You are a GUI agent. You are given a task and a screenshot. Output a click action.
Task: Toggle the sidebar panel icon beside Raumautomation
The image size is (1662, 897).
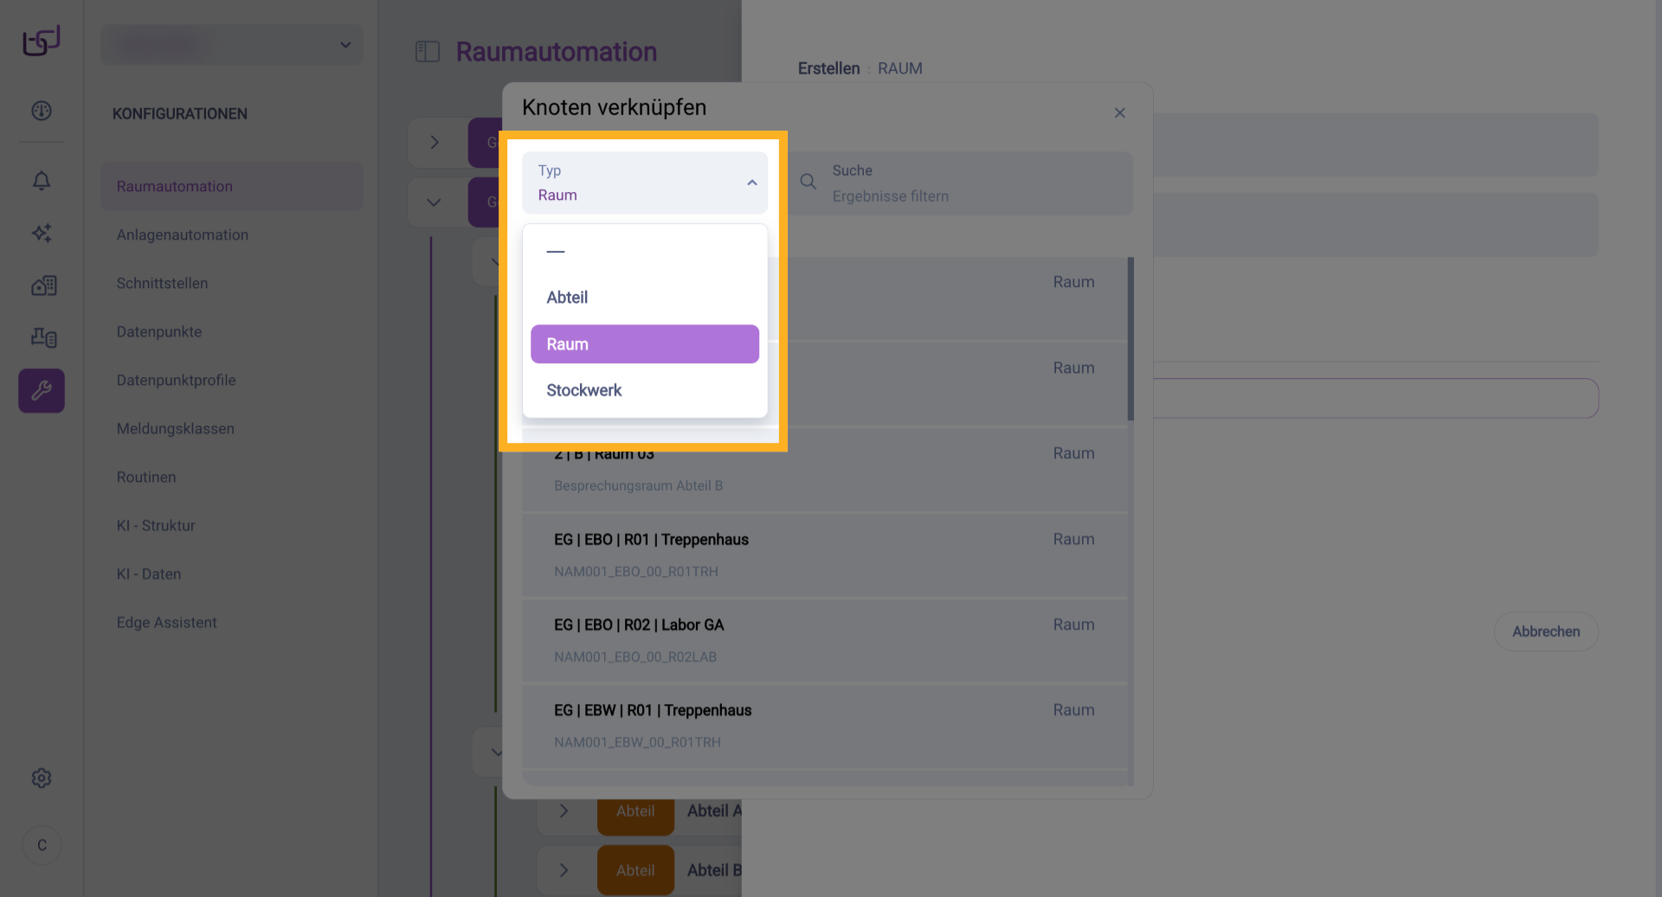(428, 52)
